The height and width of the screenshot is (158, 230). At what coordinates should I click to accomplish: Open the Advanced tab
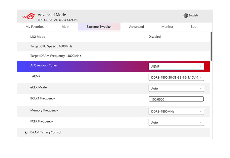coord(137,27)
